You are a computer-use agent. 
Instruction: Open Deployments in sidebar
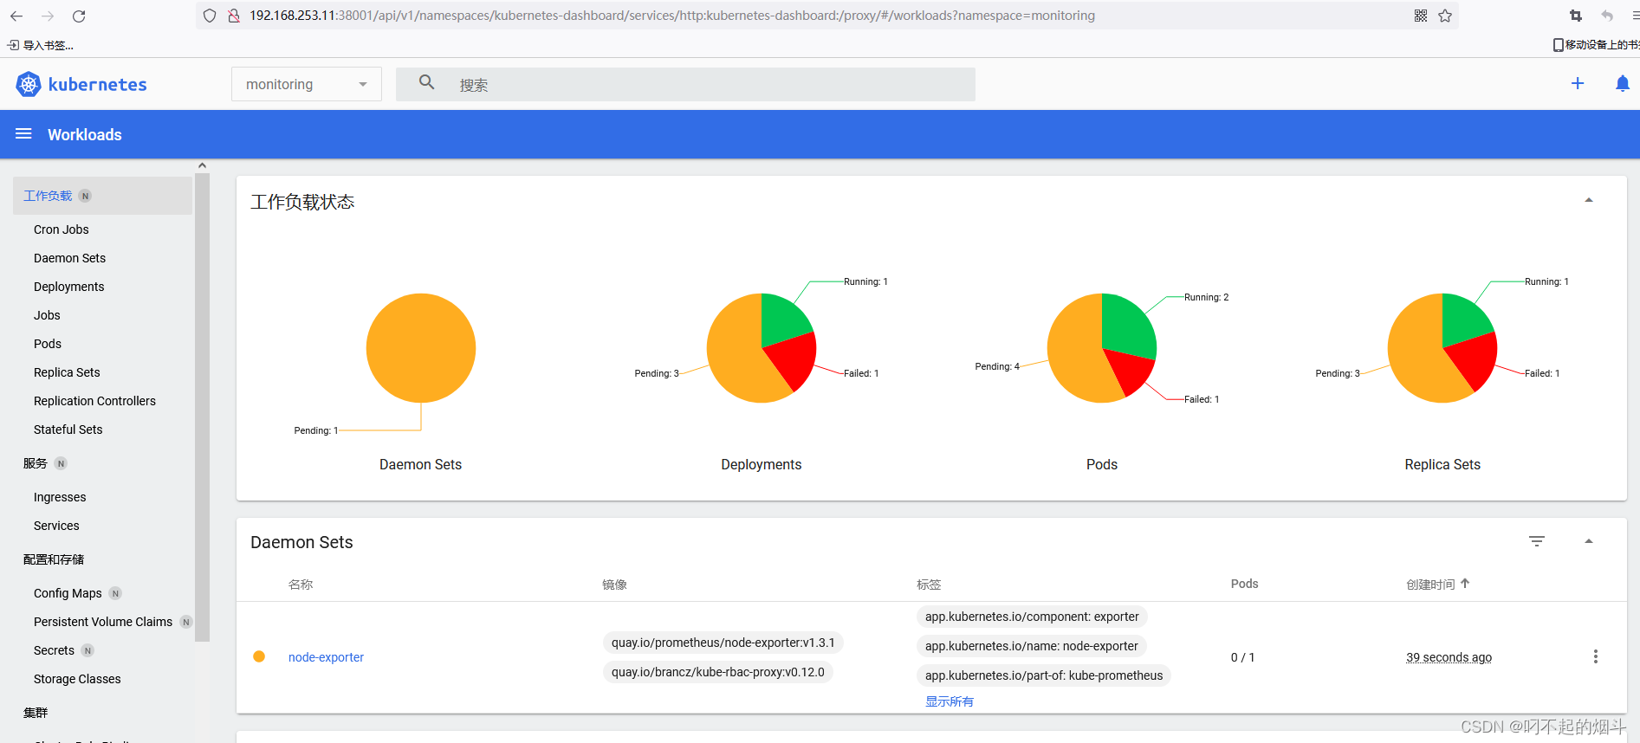coord(68,287)
